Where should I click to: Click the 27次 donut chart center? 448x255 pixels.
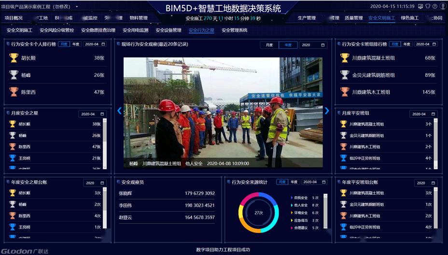coord(259,212)
